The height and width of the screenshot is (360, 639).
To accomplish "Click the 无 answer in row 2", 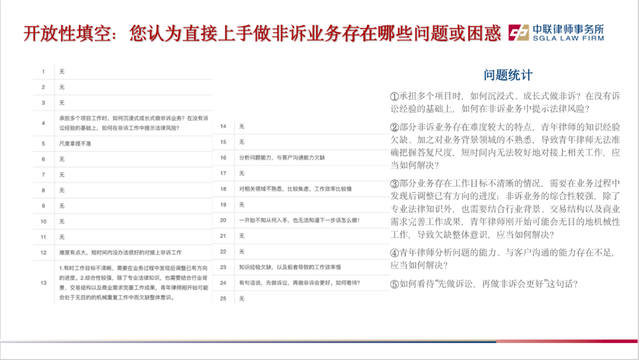I will click(x=62, y=87).
